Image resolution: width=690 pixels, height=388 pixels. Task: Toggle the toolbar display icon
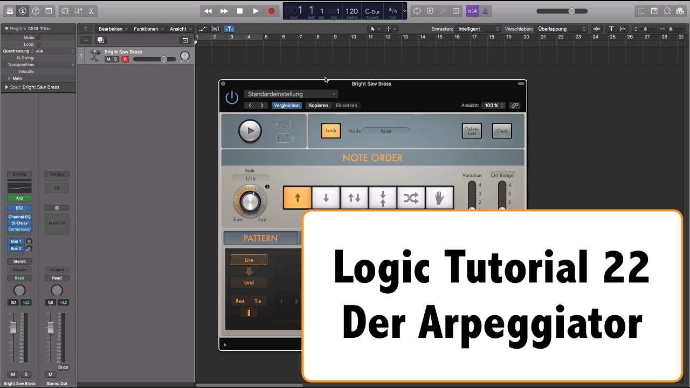[49, 11]
